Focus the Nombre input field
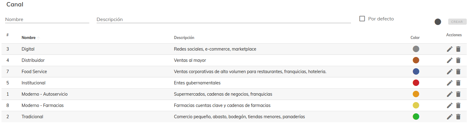Screen dimensions: 468x124 (x=47, y=19)
